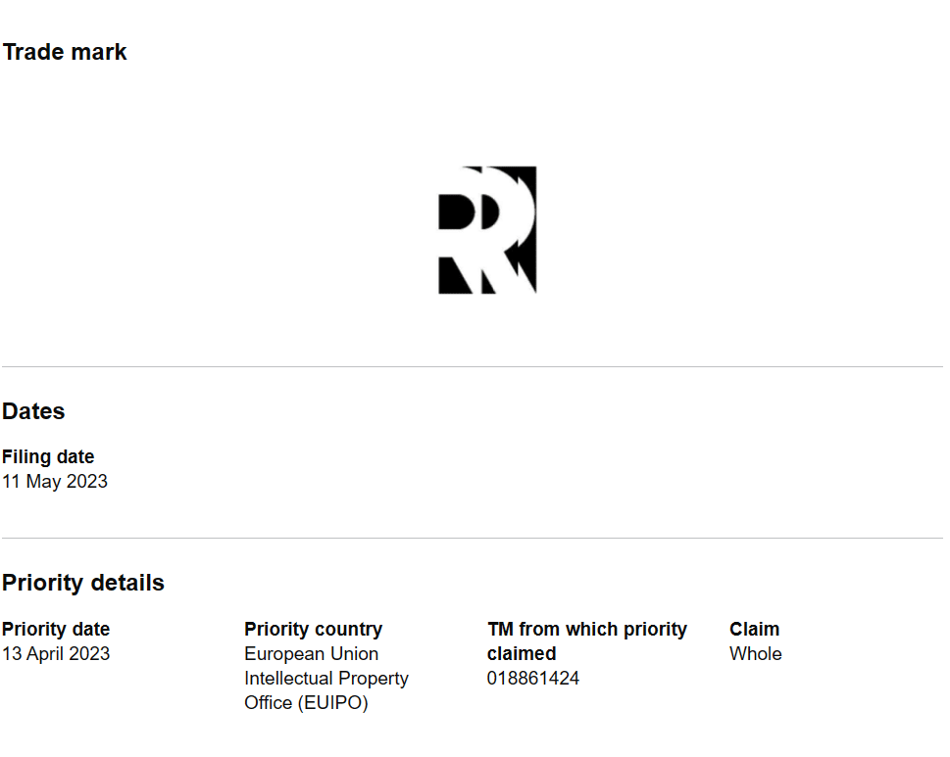Select the 'Dates' section heading
The height and width of the screenshot is (757, 950).
click(x=33, y=411)
